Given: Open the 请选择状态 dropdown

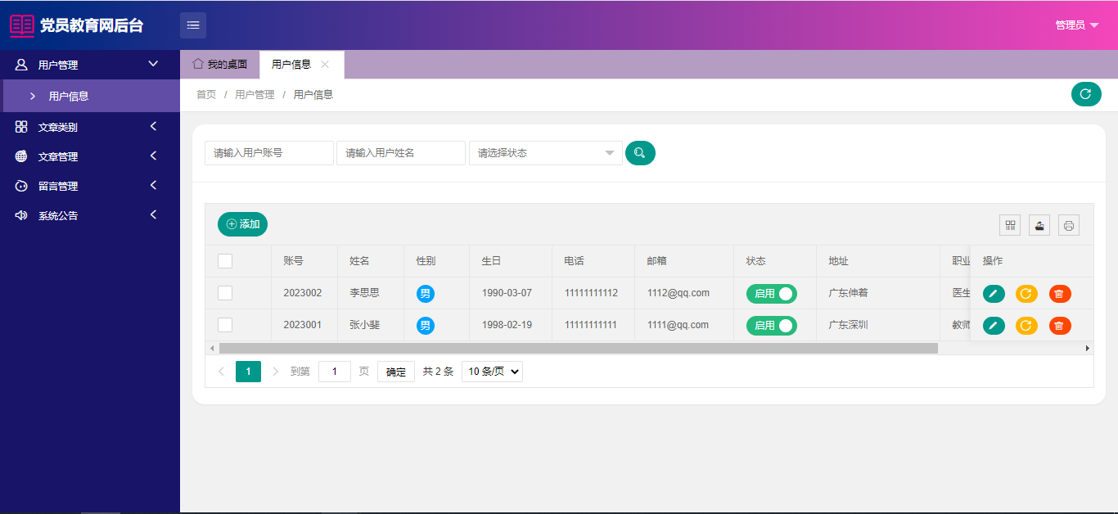Looking at the screenshot, I should [546, 153].
